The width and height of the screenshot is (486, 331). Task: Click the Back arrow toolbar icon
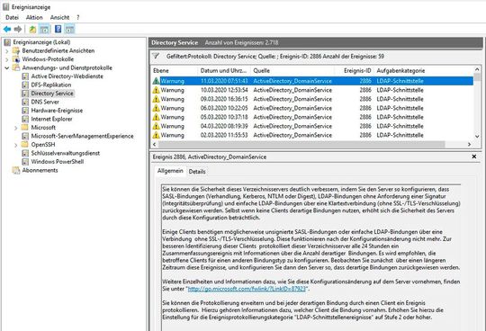pyautogui.click(x=7, y=29)
